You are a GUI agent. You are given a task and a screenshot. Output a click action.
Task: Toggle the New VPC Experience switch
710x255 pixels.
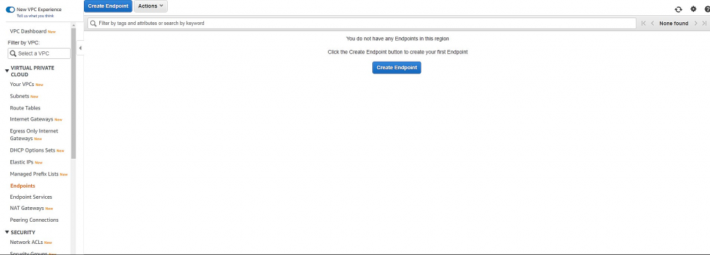(10, 10)
